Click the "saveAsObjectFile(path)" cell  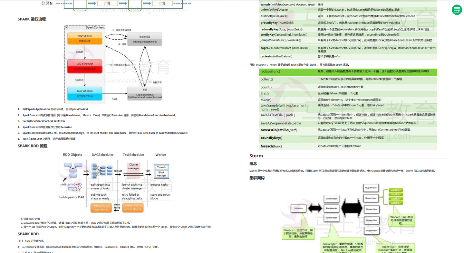[x=287, y=130]
